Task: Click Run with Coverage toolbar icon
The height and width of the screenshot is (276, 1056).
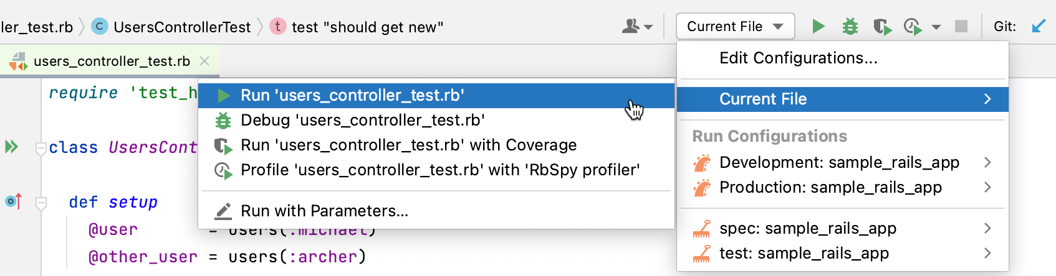Action: 881,27
